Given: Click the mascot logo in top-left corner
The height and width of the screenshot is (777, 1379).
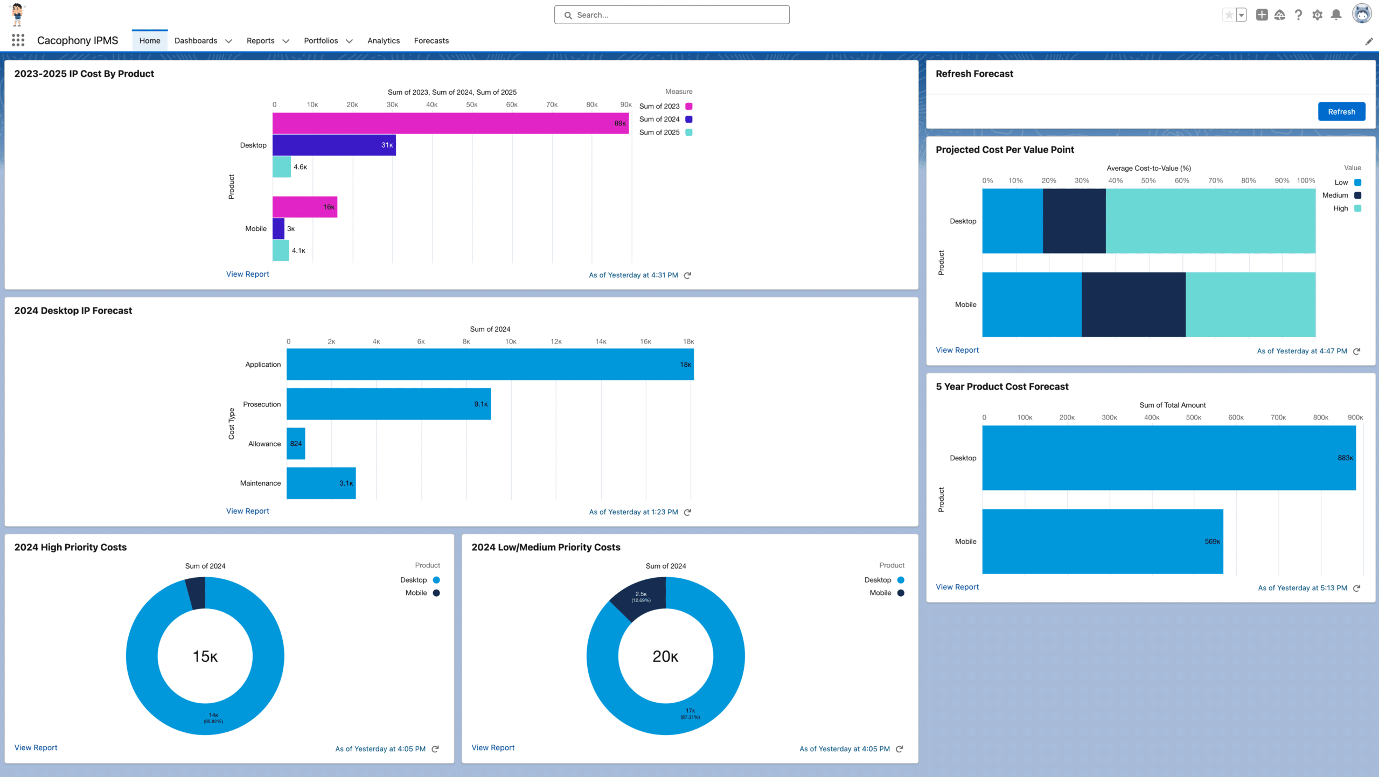Looking at the screenshot, I should (x=17, y=15).
